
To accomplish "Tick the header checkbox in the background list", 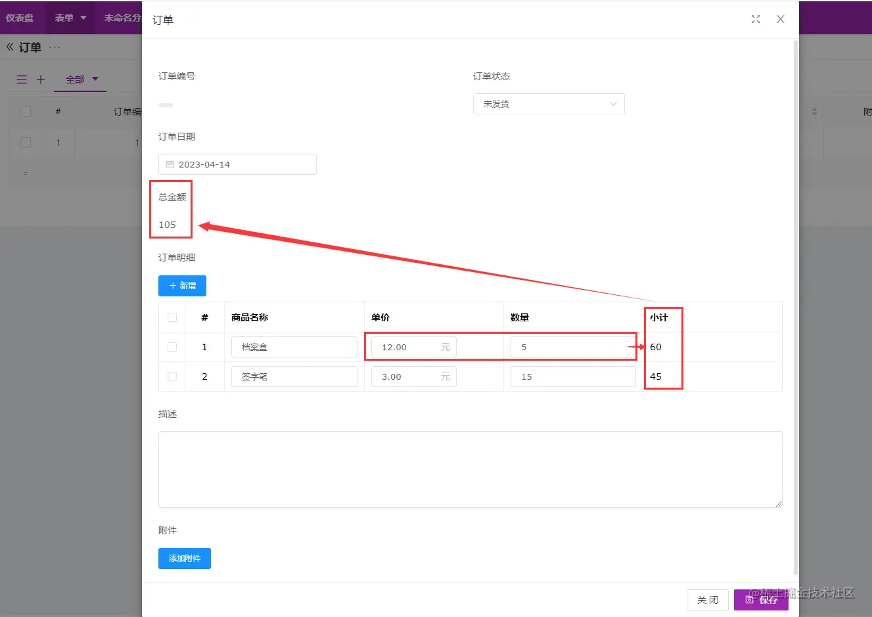I will tap(26, 112).
